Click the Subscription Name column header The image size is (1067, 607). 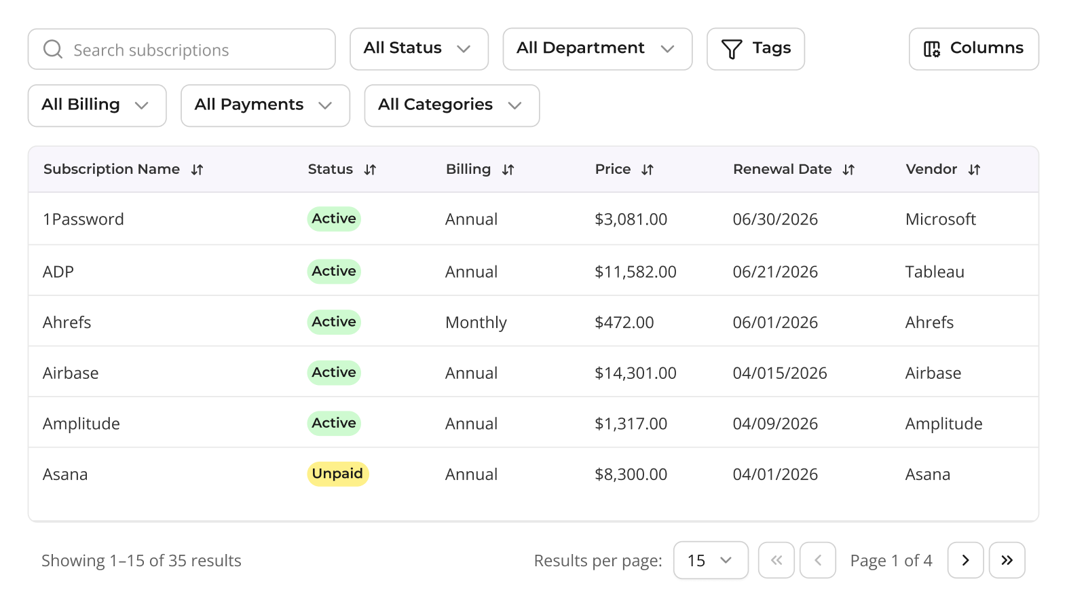[111, 169]
